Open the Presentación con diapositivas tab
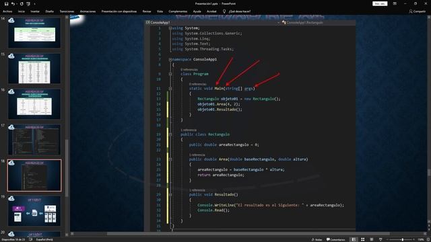431x242 pixels. tap(119, 11)
